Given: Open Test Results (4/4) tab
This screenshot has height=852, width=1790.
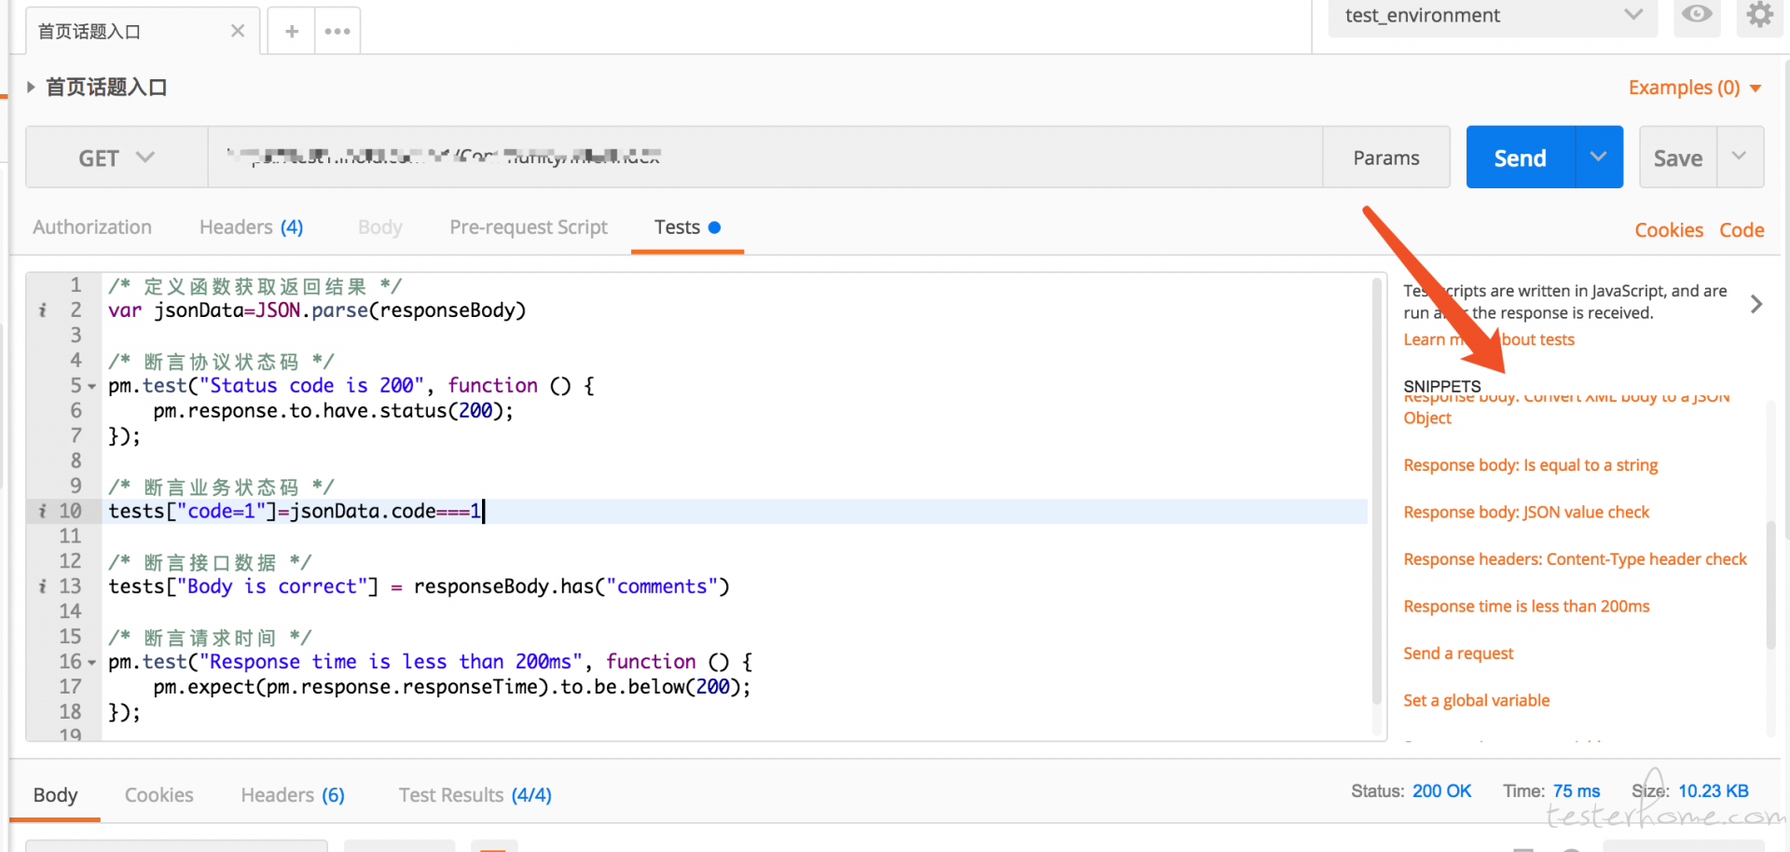Looking at the screenshot, I should click(475, 795).
